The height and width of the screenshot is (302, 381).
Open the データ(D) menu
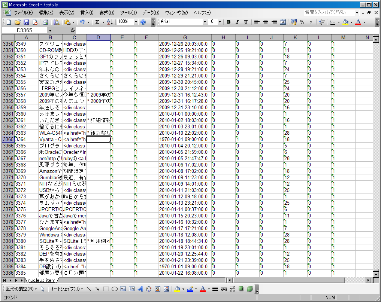point(151,13)
